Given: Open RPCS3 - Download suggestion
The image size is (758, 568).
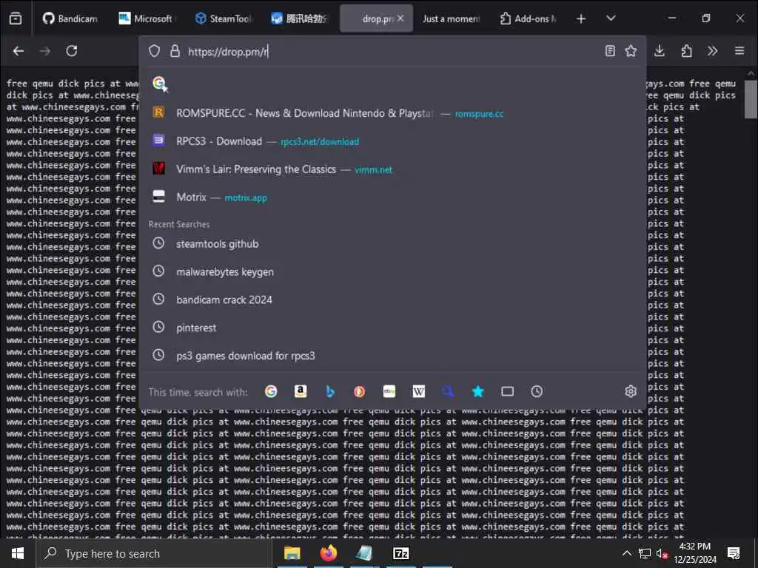Looking at the screenshot, I should pyautogui.click(x=392, y=141).
